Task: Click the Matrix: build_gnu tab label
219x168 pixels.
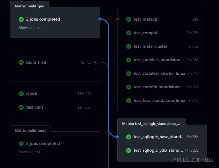Action: coord(30,6)
